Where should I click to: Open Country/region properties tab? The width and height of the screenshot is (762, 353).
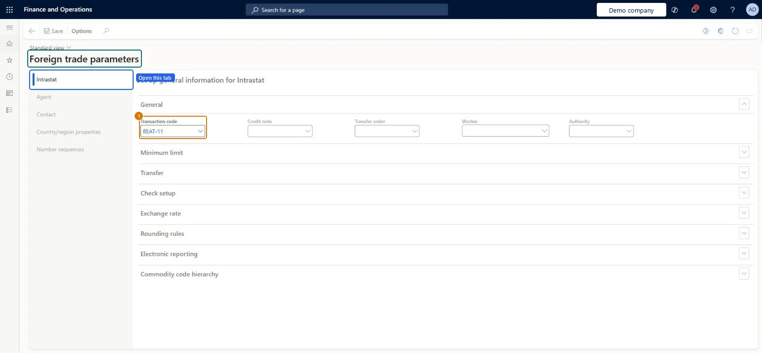(81, 132)
